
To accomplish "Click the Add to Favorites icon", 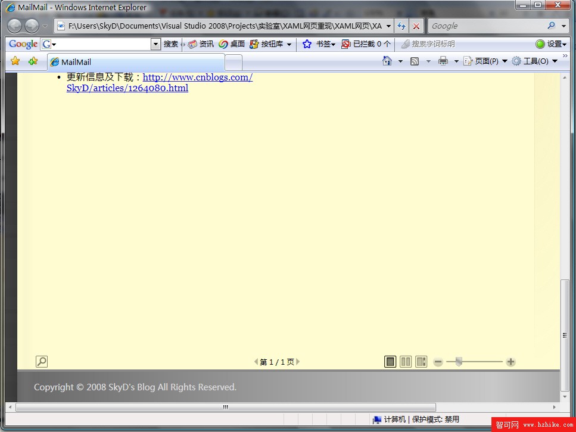I will [x=33, y=61].
